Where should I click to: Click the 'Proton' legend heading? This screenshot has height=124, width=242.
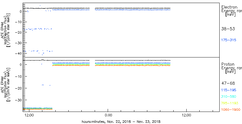coord(228,64)
